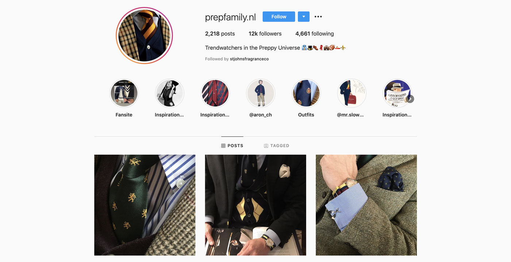The height and width of the screenshot is (262, 511).
Task: Switch to the Tagged tab
Action: (x=276, y=146)
